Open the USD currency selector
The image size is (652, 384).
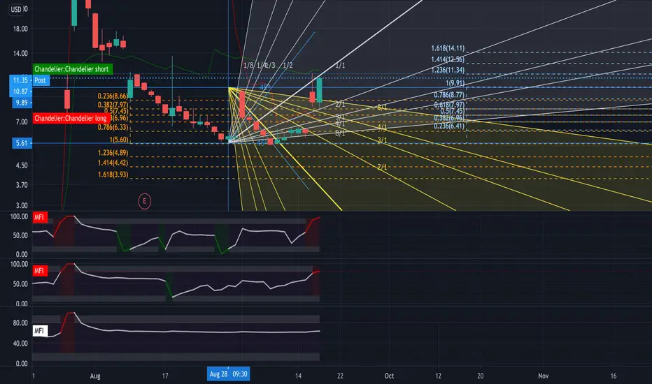[x=16, y=9]
